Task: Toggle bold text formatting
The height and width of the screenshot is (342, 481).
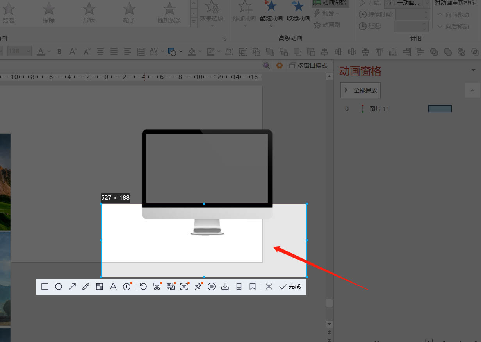Action: 59,52
